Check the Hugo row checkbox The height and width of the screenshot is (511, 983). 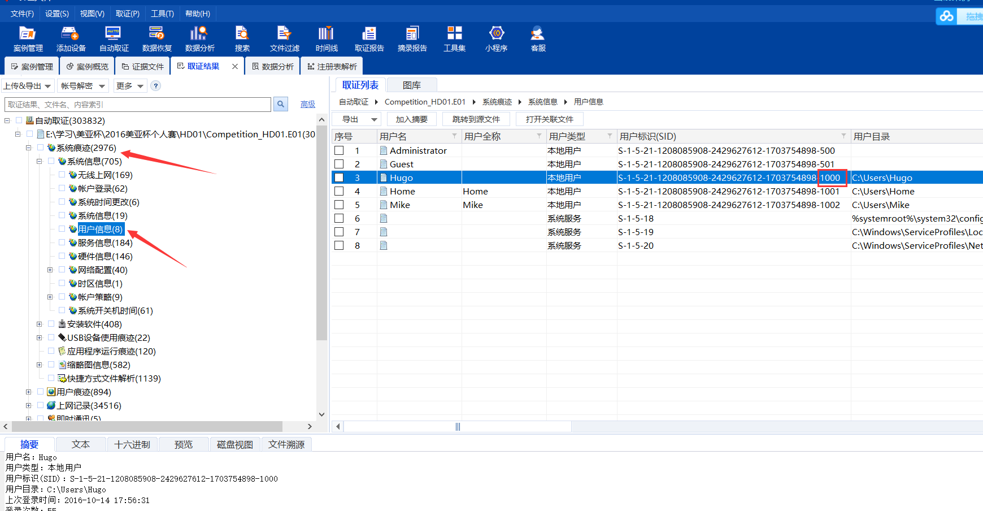coord(339,177)
